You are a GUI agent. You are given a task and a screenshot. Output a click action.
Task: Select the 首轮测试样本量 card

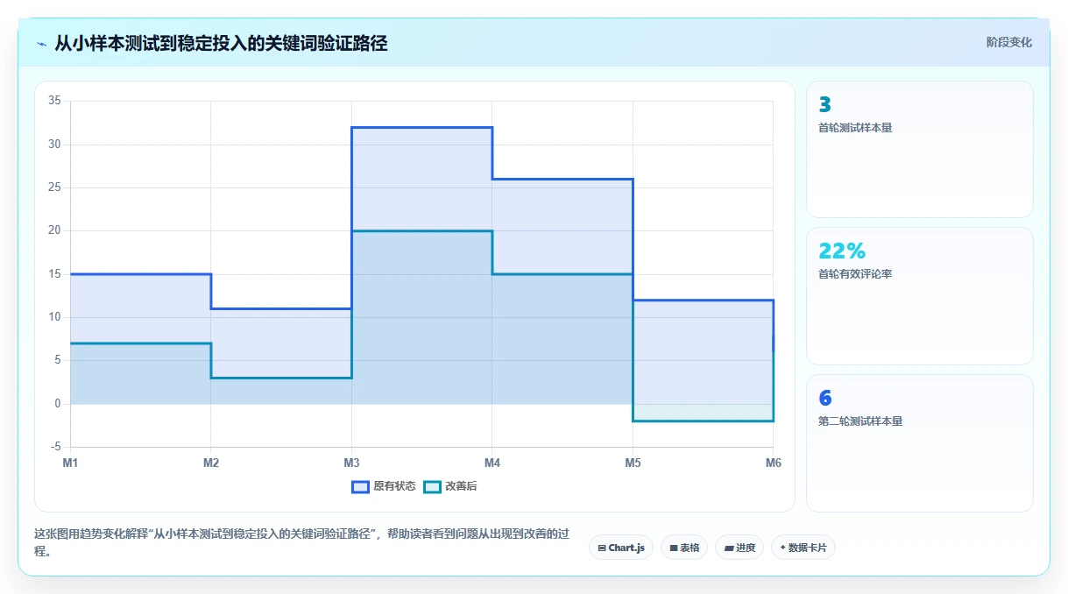point(919,149)
